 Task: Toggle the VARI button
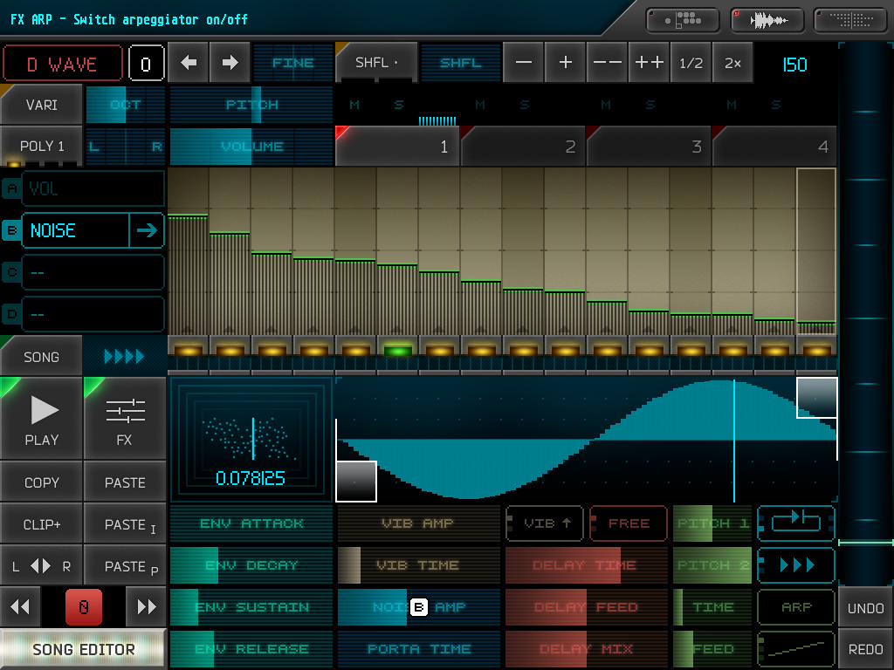coord(41,105)
